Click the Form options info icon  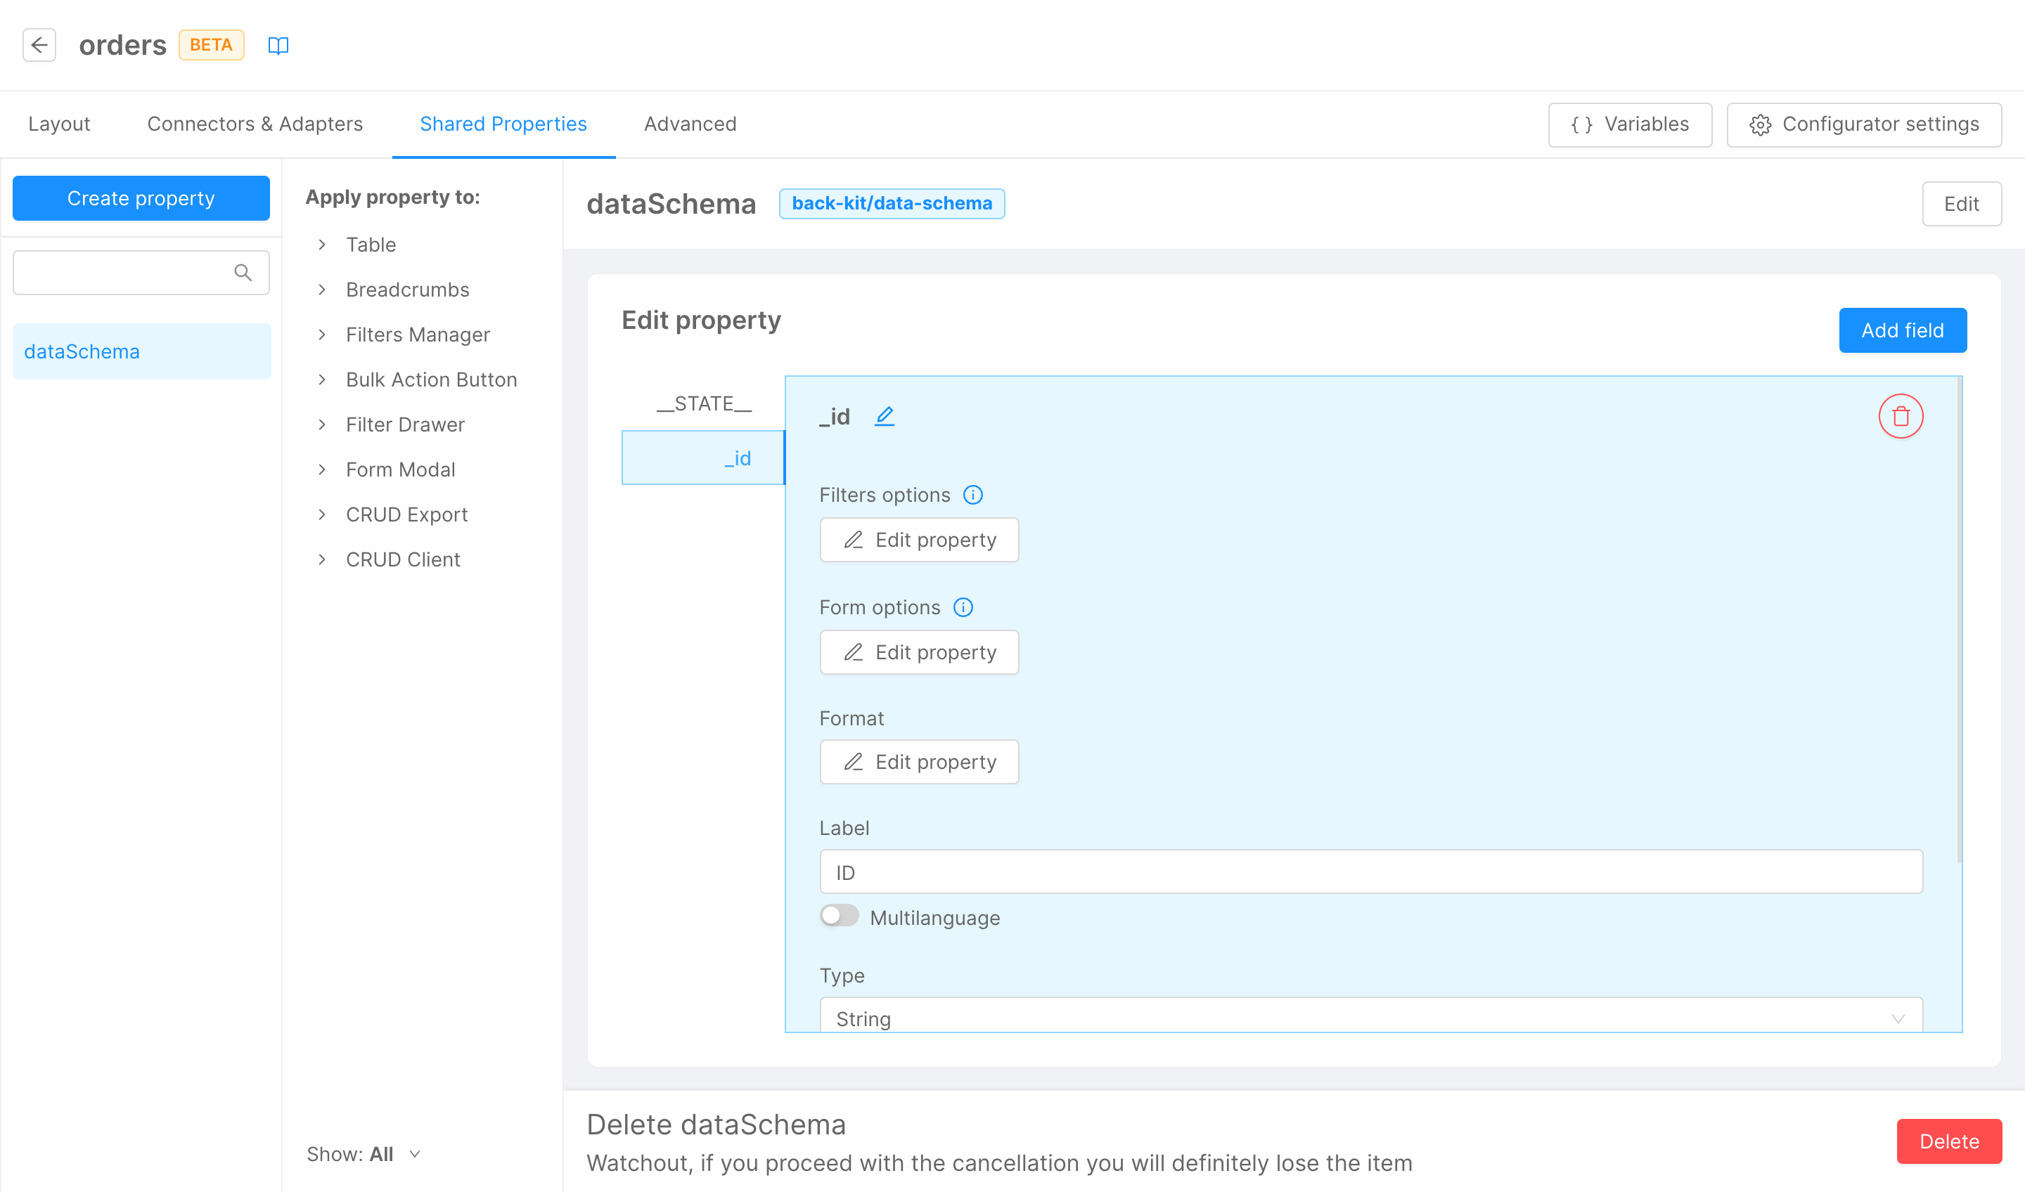(963, 607)
